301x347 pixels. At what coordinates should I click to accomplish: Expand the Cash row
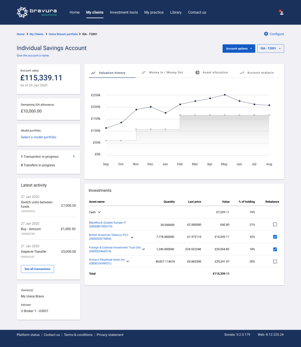(99, 212)
